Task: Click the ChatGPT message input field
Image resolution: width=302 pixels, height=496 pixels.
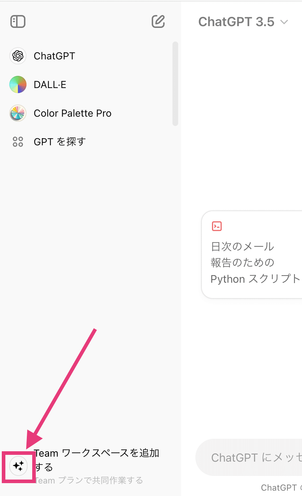Action: point(249,457)
